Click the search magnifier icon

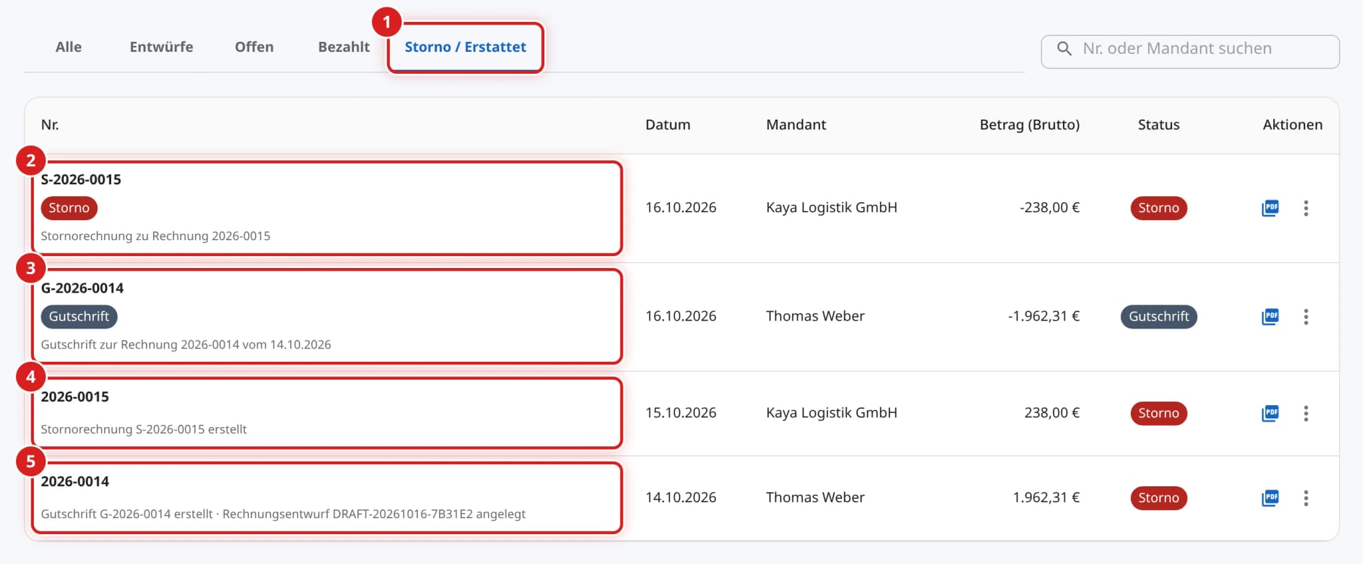point(1064,49)
